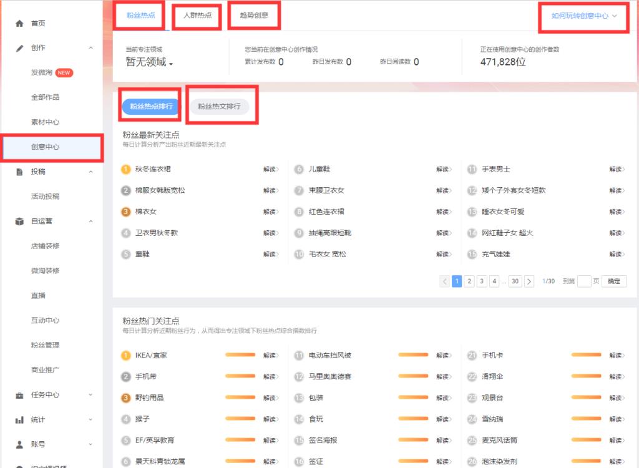Image resolution: width=639 pixels, height=468 pixels.
Task: Open 微淘装修 in the sidebar
Action: (x=45, y=271)
